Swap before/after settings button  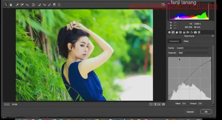tap(155, 104)
